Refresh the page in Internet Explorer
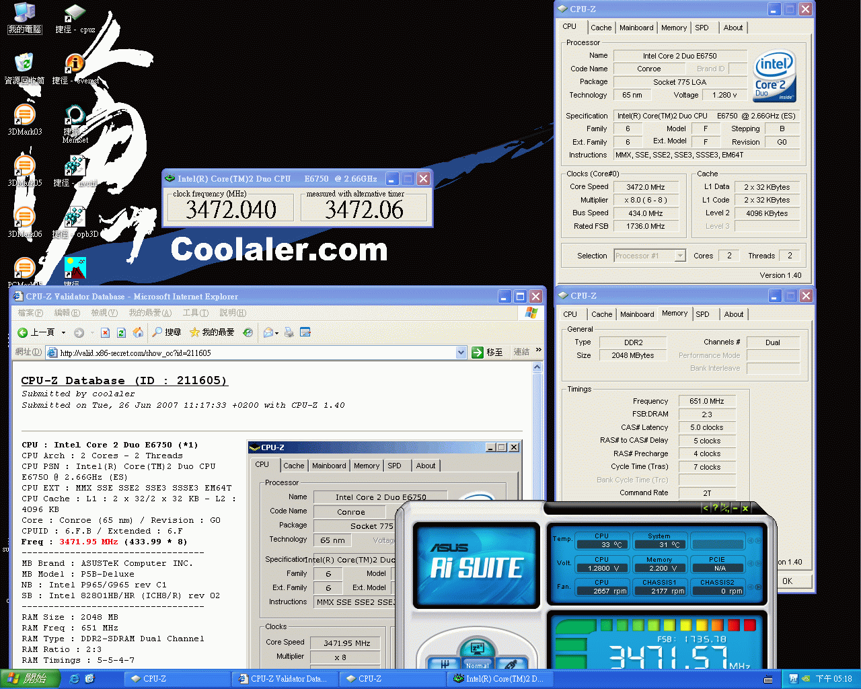This screenshot has width=861, height=689. click(121, 332)
